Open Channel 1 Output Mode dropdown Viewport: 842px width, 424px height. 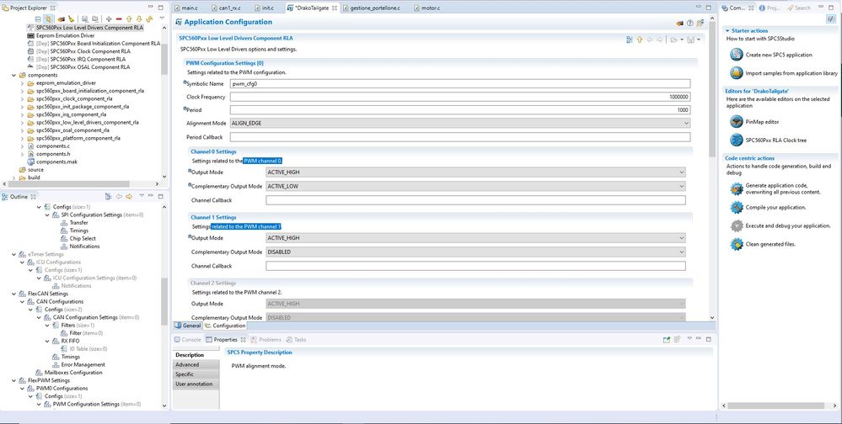(475, 237)
